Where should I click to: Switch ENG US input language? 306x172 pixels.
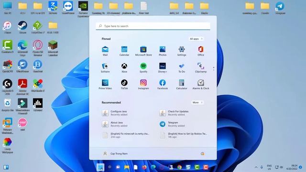tap(269, 167)
